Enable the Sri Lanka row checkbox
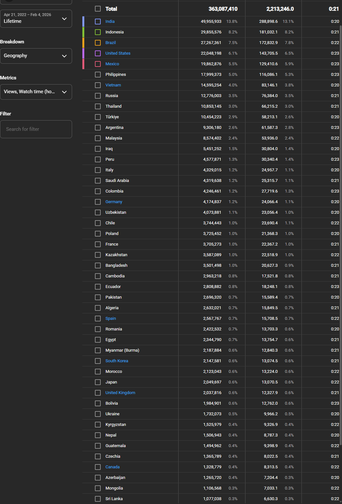 [98, 499]
